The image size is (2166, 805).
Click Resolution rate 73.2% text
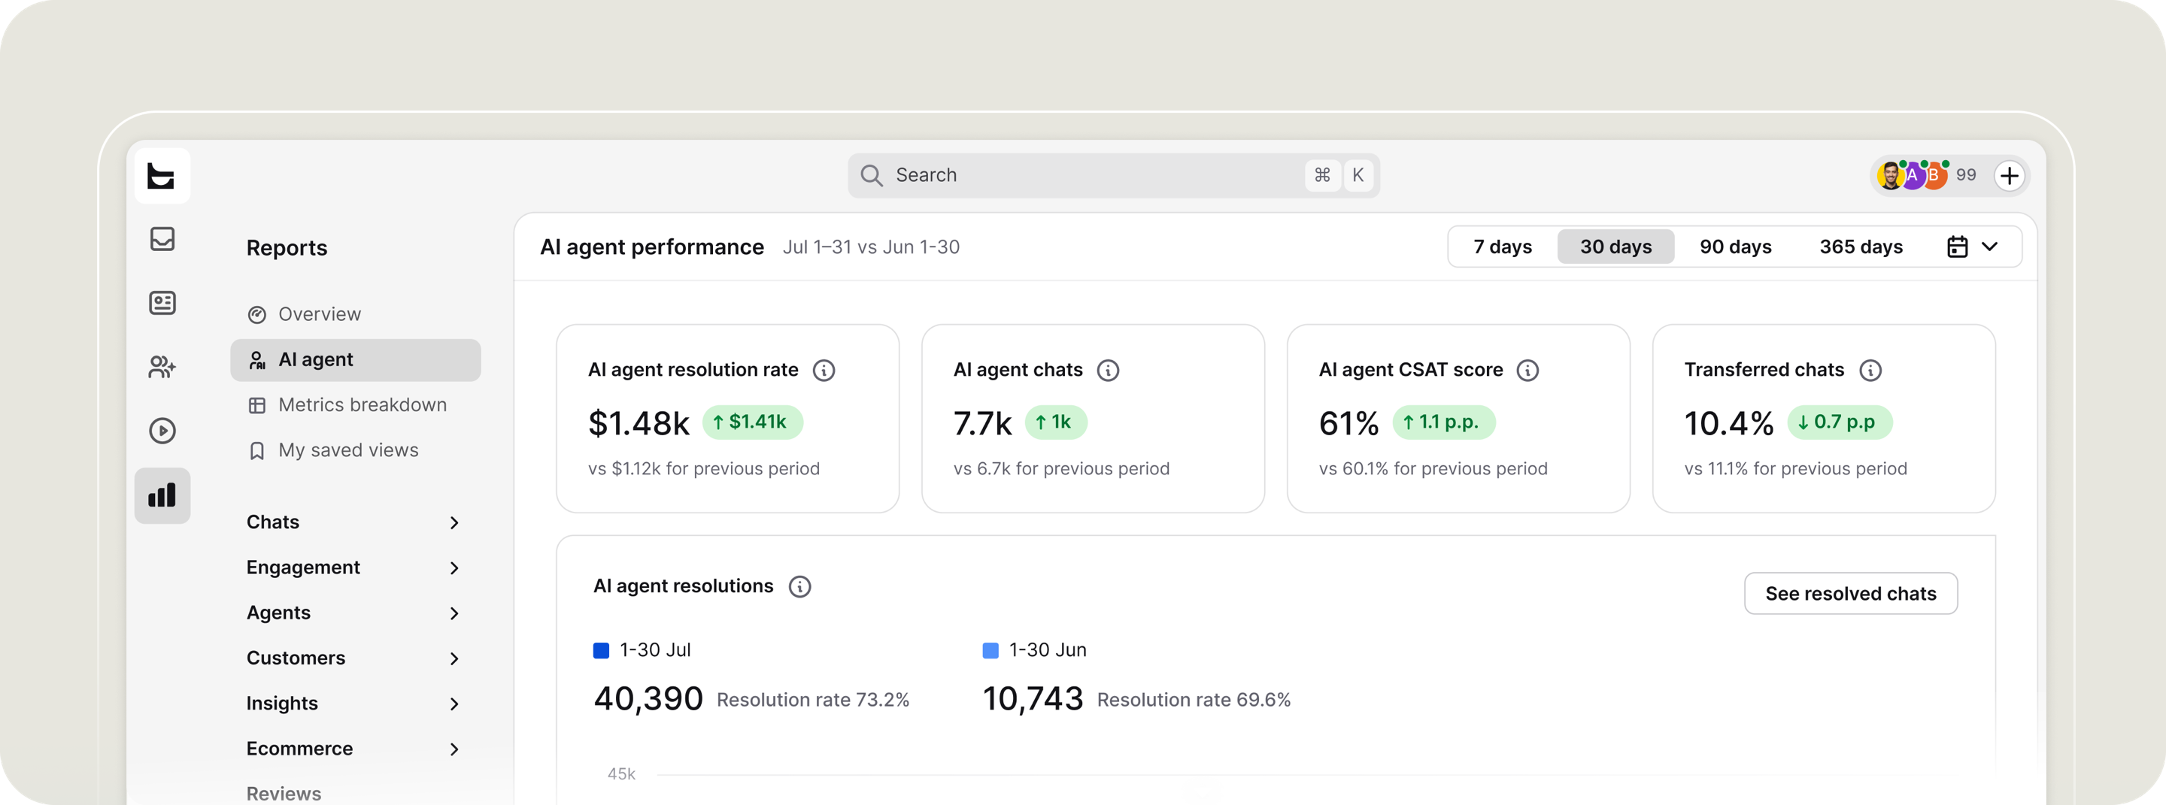(813, 701)
